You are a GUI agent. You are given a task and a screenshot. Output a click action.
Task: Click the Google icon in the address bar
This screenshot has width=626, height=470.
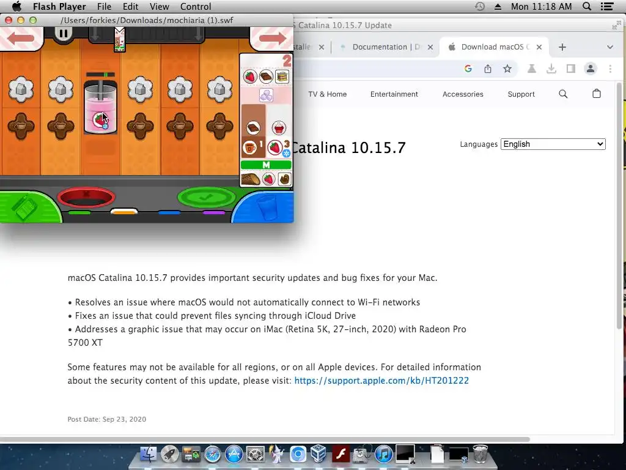click(x=468, y=69)
